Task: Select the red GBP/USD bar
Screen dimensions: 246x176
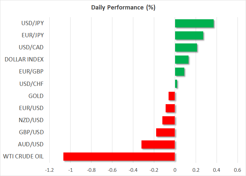Action: point(166,132)
